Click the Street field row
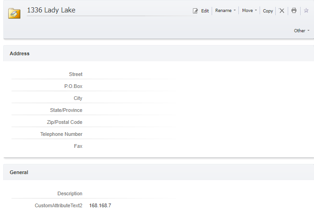The width and height of the screenshot is (314, 216). pos(94,74)
